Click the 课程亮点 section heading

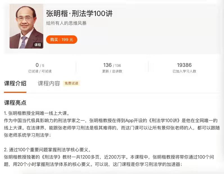[x=15, y=103]
